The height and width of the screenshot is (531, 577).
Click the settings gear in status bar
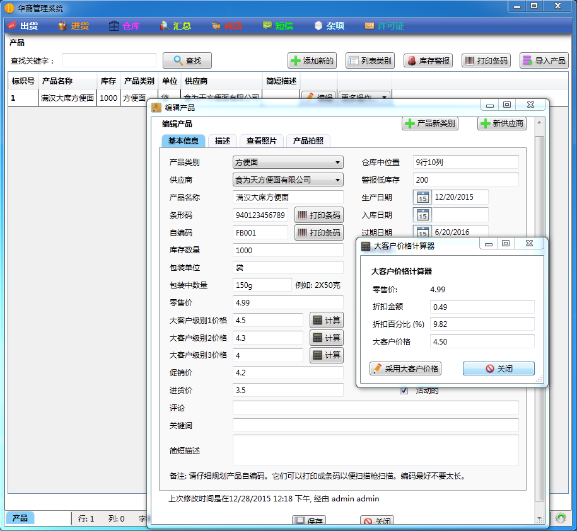[x=561, y=518]
